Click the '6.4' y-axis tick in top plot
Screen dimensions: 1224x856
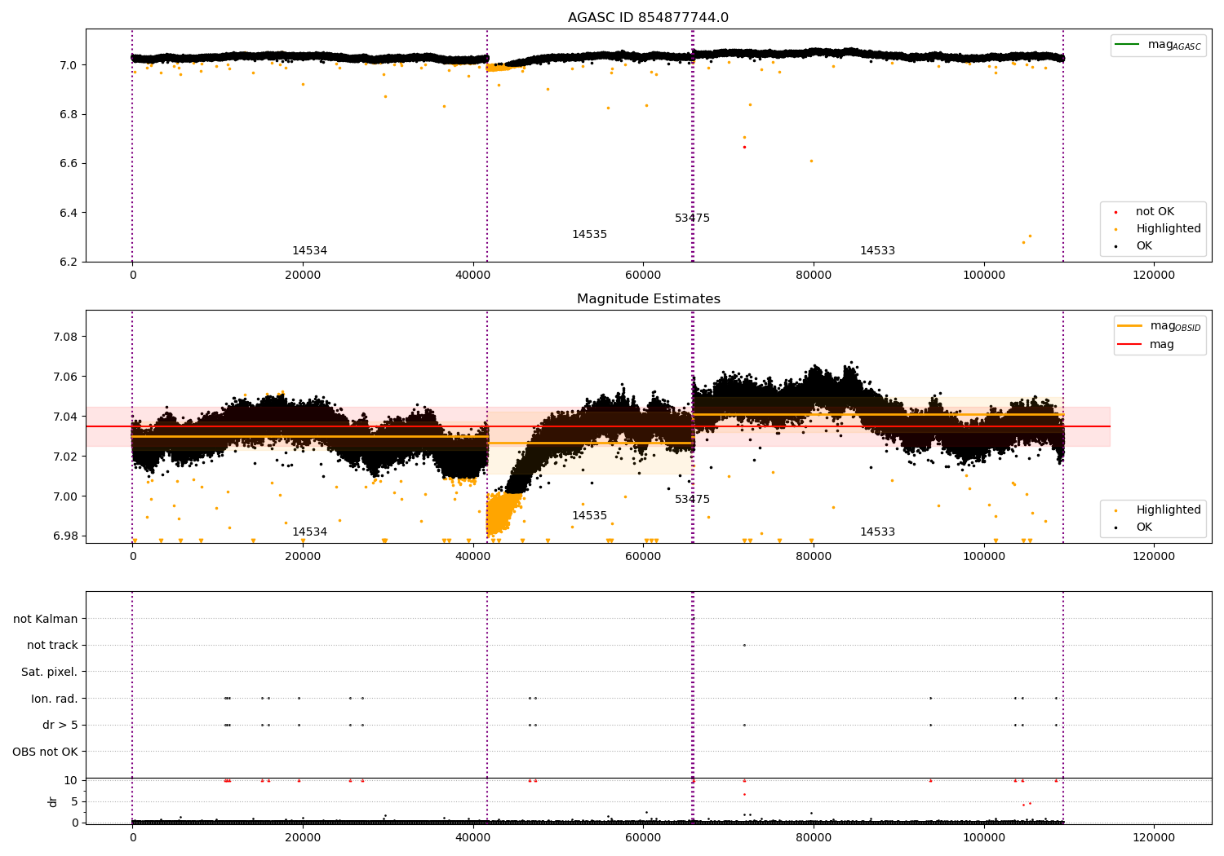point(69,214)
